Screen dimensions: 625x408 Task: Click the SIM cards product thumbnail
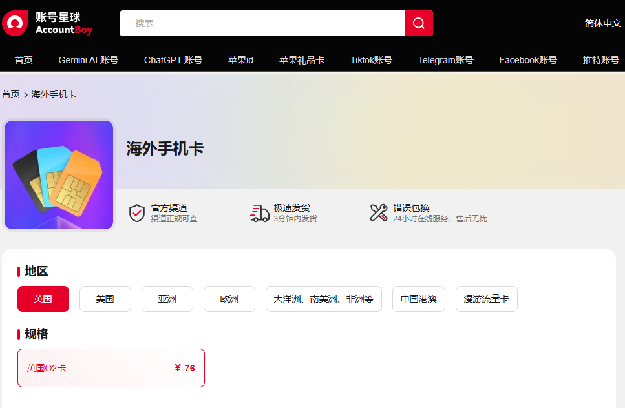tap(59, 175)
